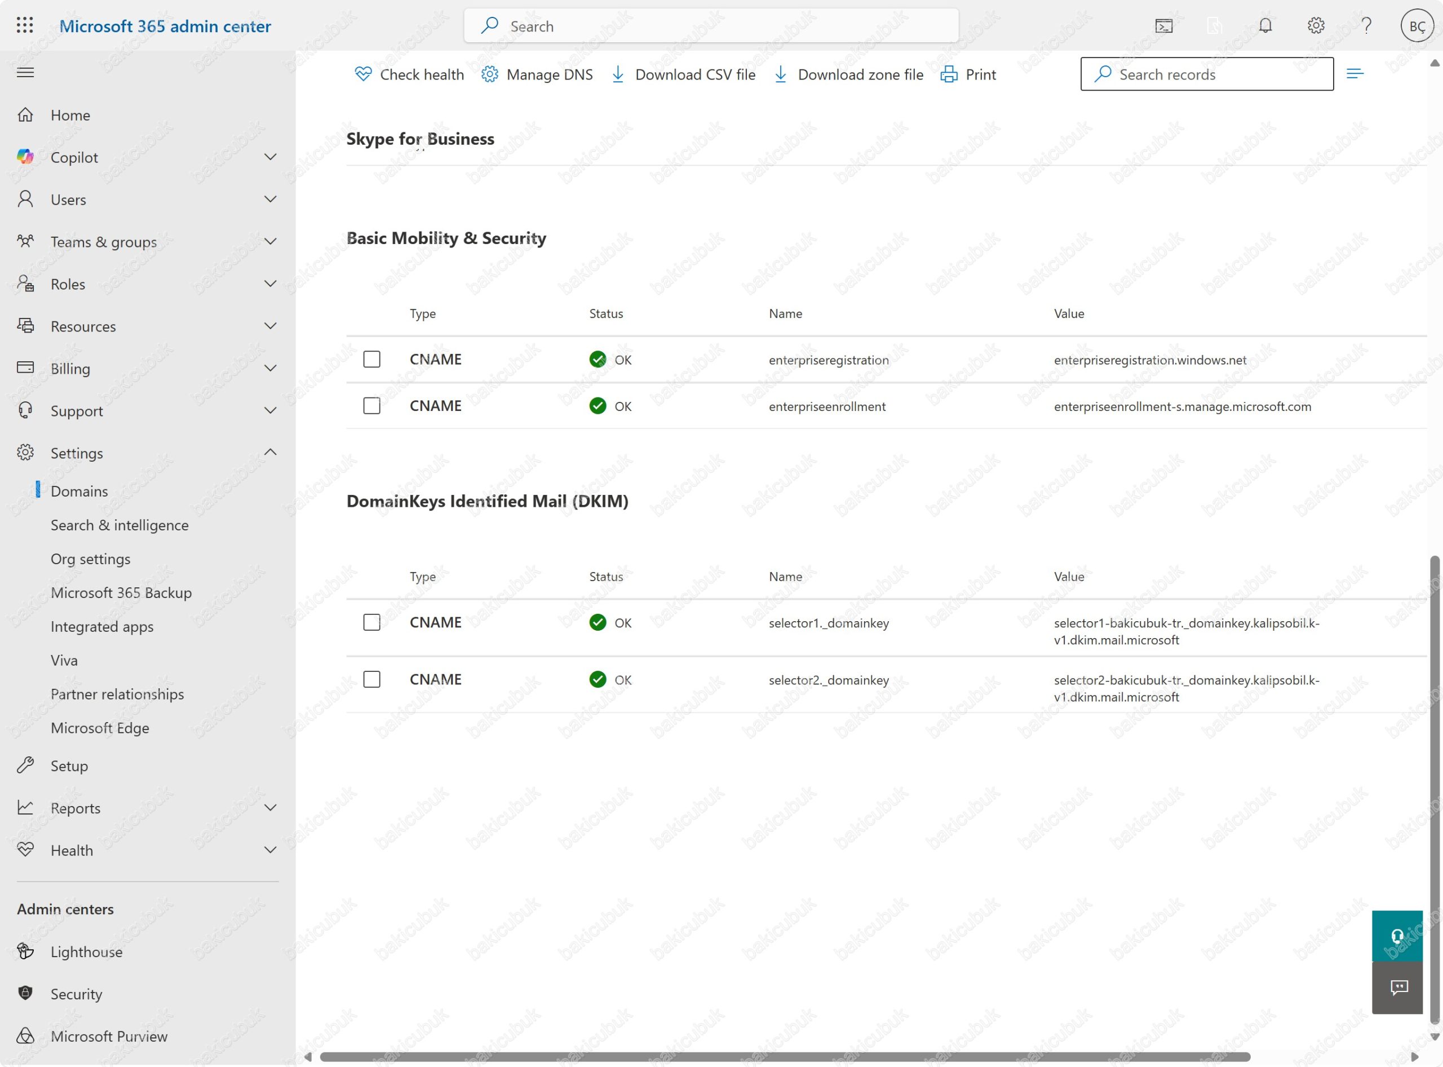Click the header settings gear icon
The height and width of the screenshot is (1067, 1443).
(1316, 26)
